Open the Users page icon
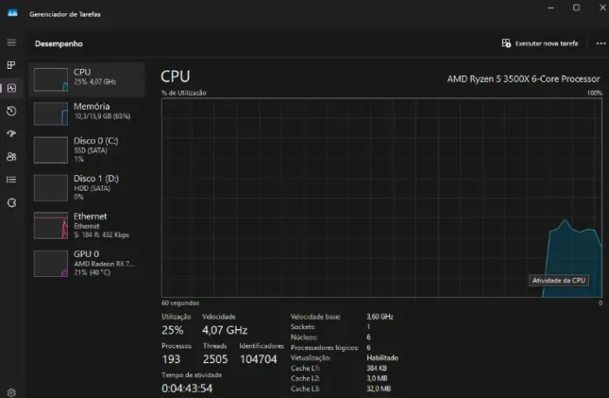The width and height of the screenshot is (609, 398). point(11,157)
